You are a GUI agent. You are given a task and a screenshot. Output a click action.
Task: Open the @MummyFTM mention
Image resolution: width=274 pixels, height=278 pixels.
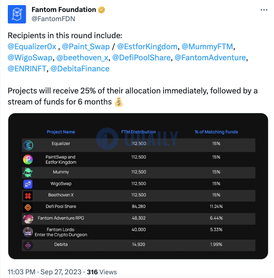click(207, 46)
